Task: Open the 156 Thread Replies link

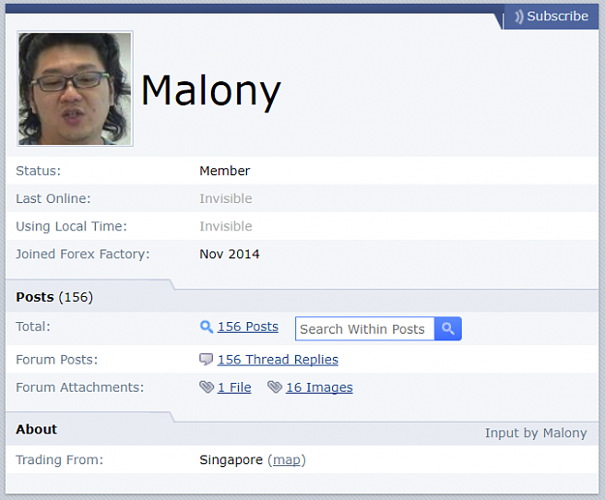Action: [x=278, y=360]
